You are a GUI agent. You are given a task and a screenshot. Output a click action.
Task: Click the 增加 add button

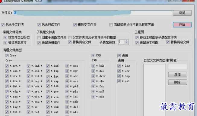pos(177,75)
